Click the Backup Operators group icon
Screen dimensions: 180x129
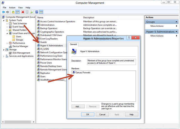tap(38, 28)
